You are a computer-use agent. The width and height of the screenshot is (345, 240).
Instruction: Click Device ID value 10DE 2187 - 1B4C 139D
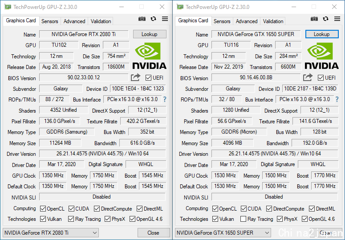pos(310,89)
